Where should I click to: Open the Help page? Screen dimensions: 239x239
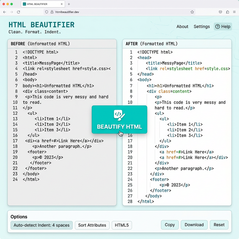coord(223,27)
